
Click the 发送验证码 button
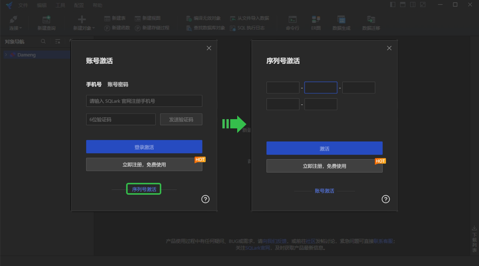(181, 119)
